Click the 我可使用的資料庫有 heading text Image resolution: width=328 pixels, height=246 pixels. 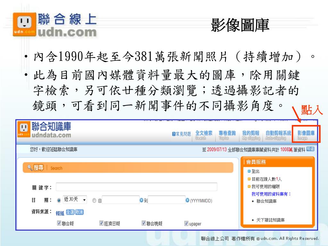coord(271,194)
